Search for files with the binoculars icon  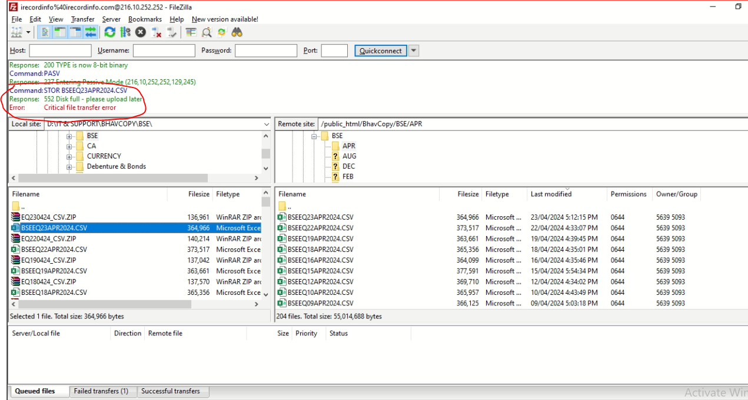[237, 32]
